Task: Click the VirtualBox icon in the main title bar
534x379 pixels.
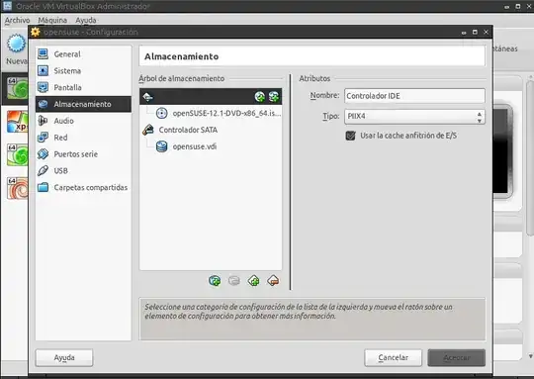Action: click(x=8, y=6)
